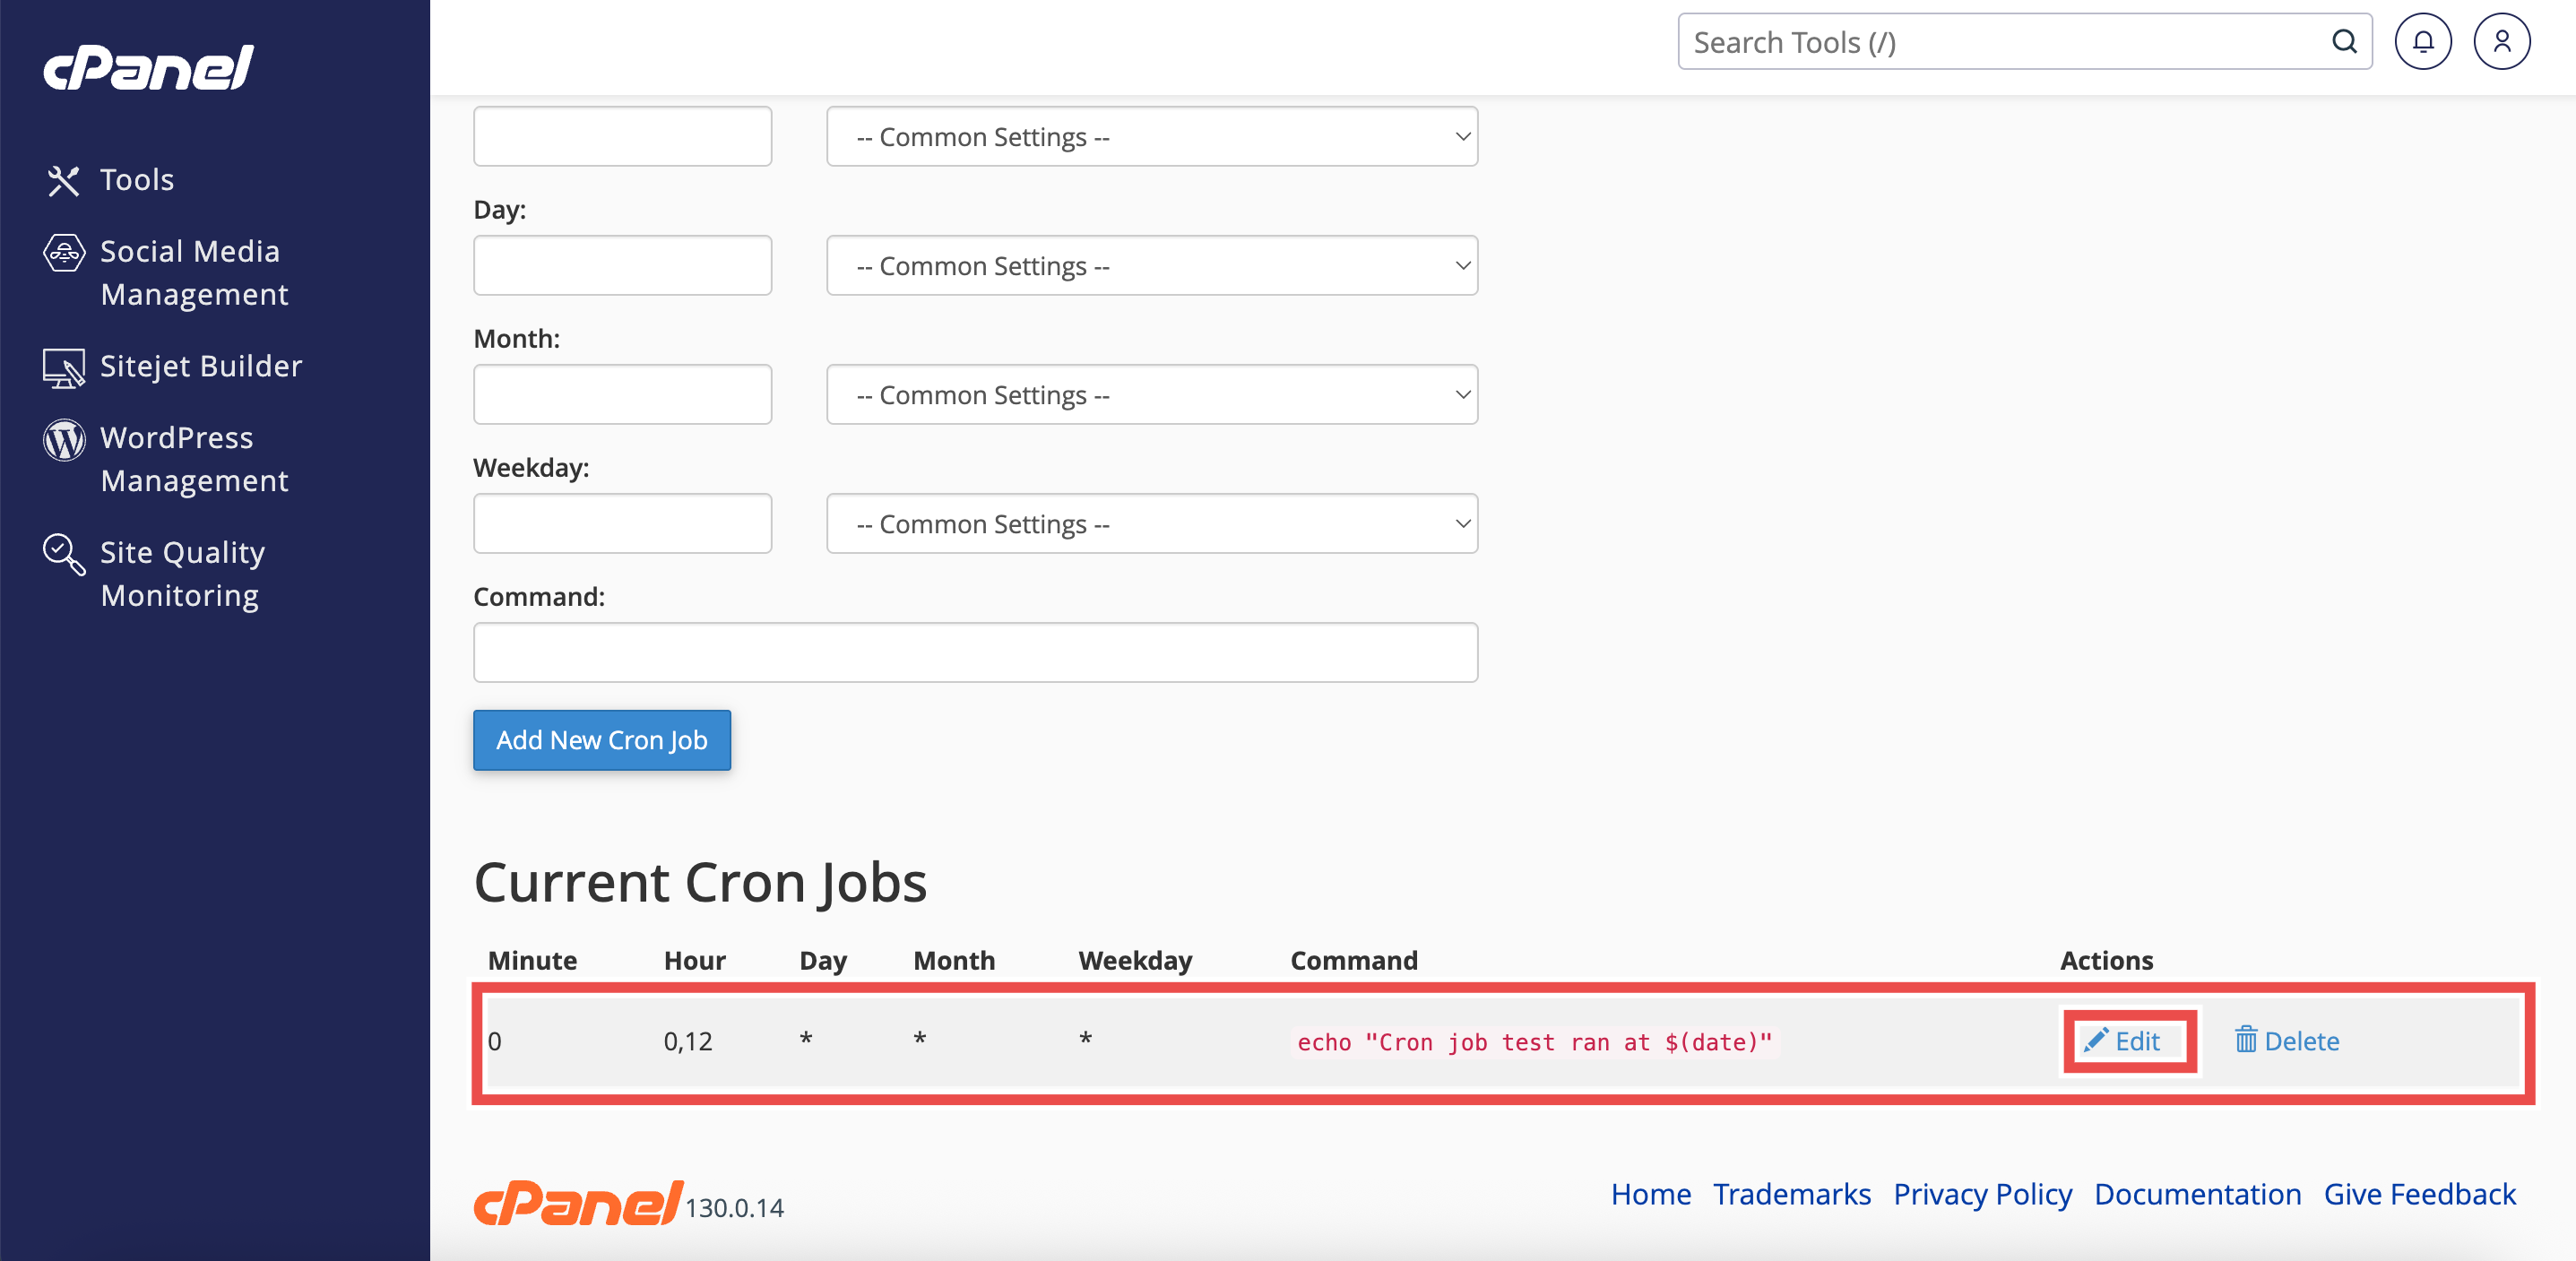
Task: Expand the Weekday Common Settings dropdown
Action: [1151, 524]
